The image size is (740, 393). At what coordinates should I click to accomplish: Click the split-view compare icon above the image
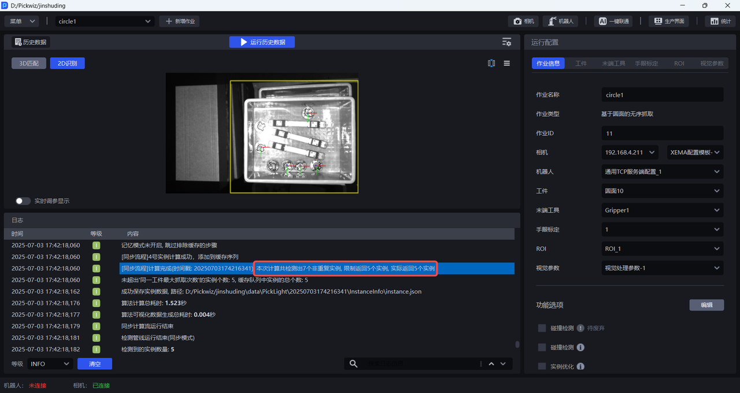click(491, 64)
